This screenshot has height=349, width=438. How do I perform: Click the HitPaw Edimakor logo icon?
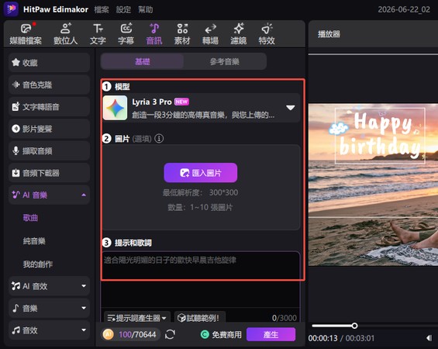click(x=11, y=9)
